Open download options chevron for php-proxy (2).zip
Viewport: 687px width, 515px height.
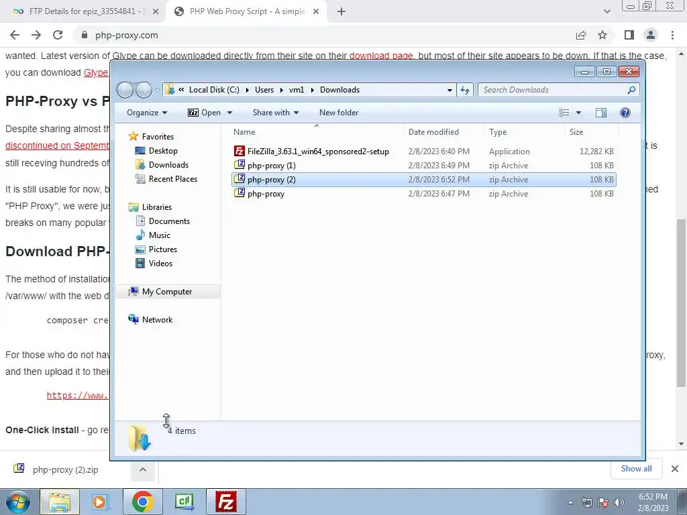(143, 469)
